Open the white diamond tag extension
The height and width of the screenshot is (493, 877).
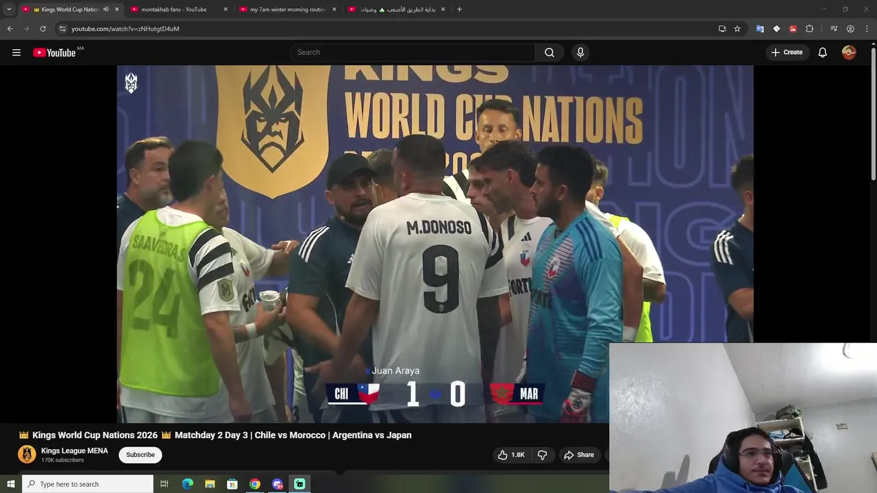[x=776, y=29]
